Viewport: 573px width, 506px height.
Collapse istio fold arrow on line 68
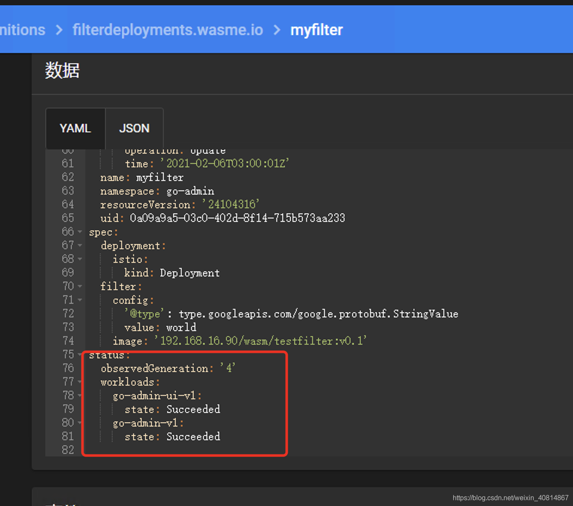tap(80, 259)
